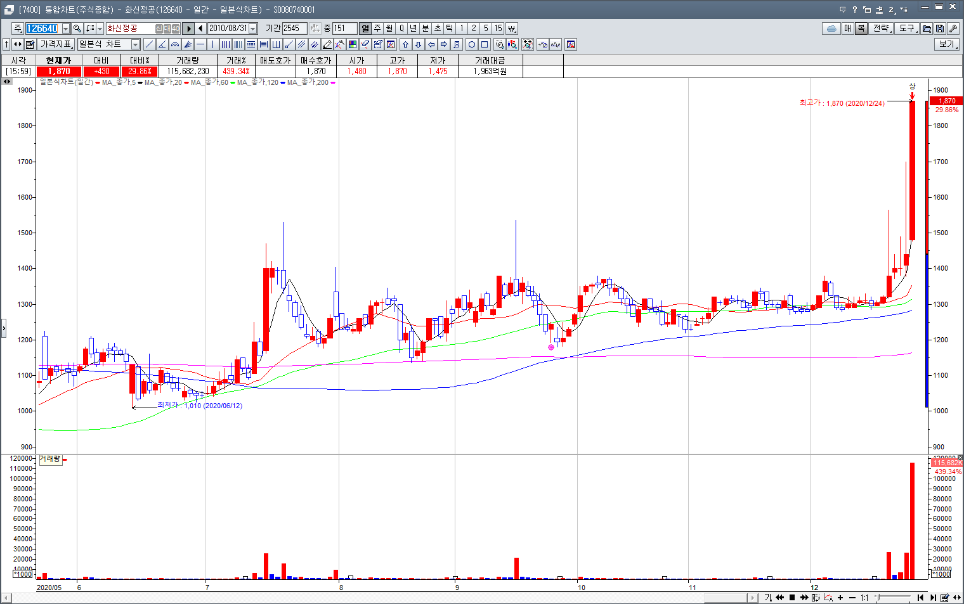Toggle the tick (틱) period button
Screen dimensions: 964x604
(x=450, y=29)
